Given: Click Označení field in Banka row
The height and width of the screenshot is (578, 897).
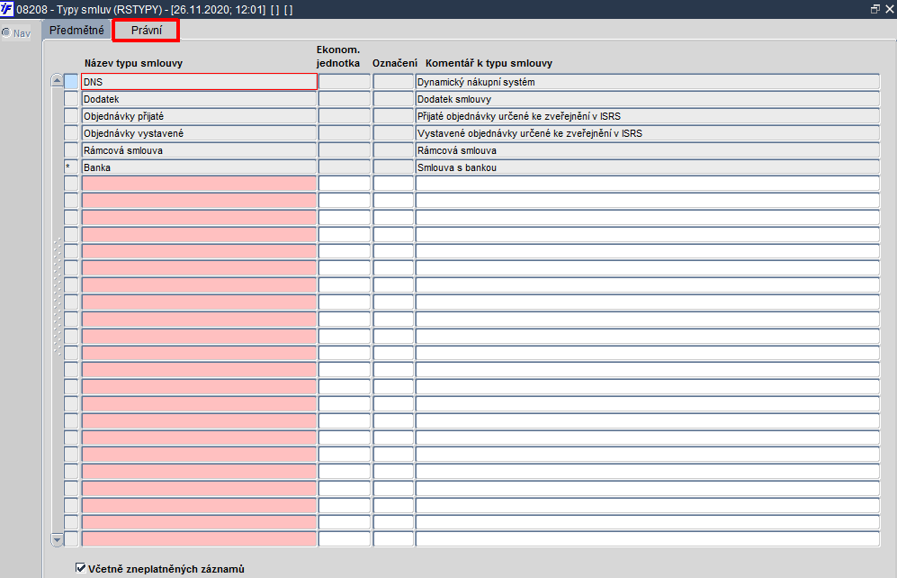Looking at the screenshot, I should click(393, 167).
